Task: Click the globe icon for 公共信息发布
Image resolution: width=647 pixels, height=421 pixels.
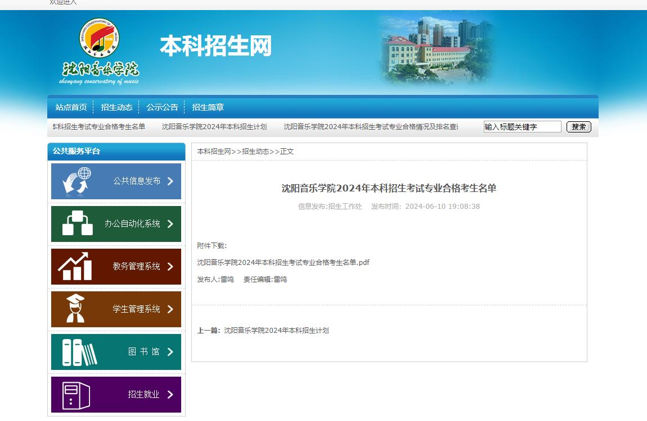Action: 77,181
